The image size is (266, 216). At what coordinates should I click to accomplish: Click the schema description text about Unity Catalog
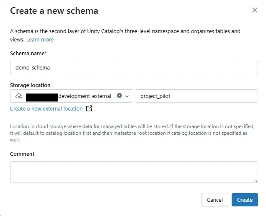pyautogui.click(x=125, y=31)
